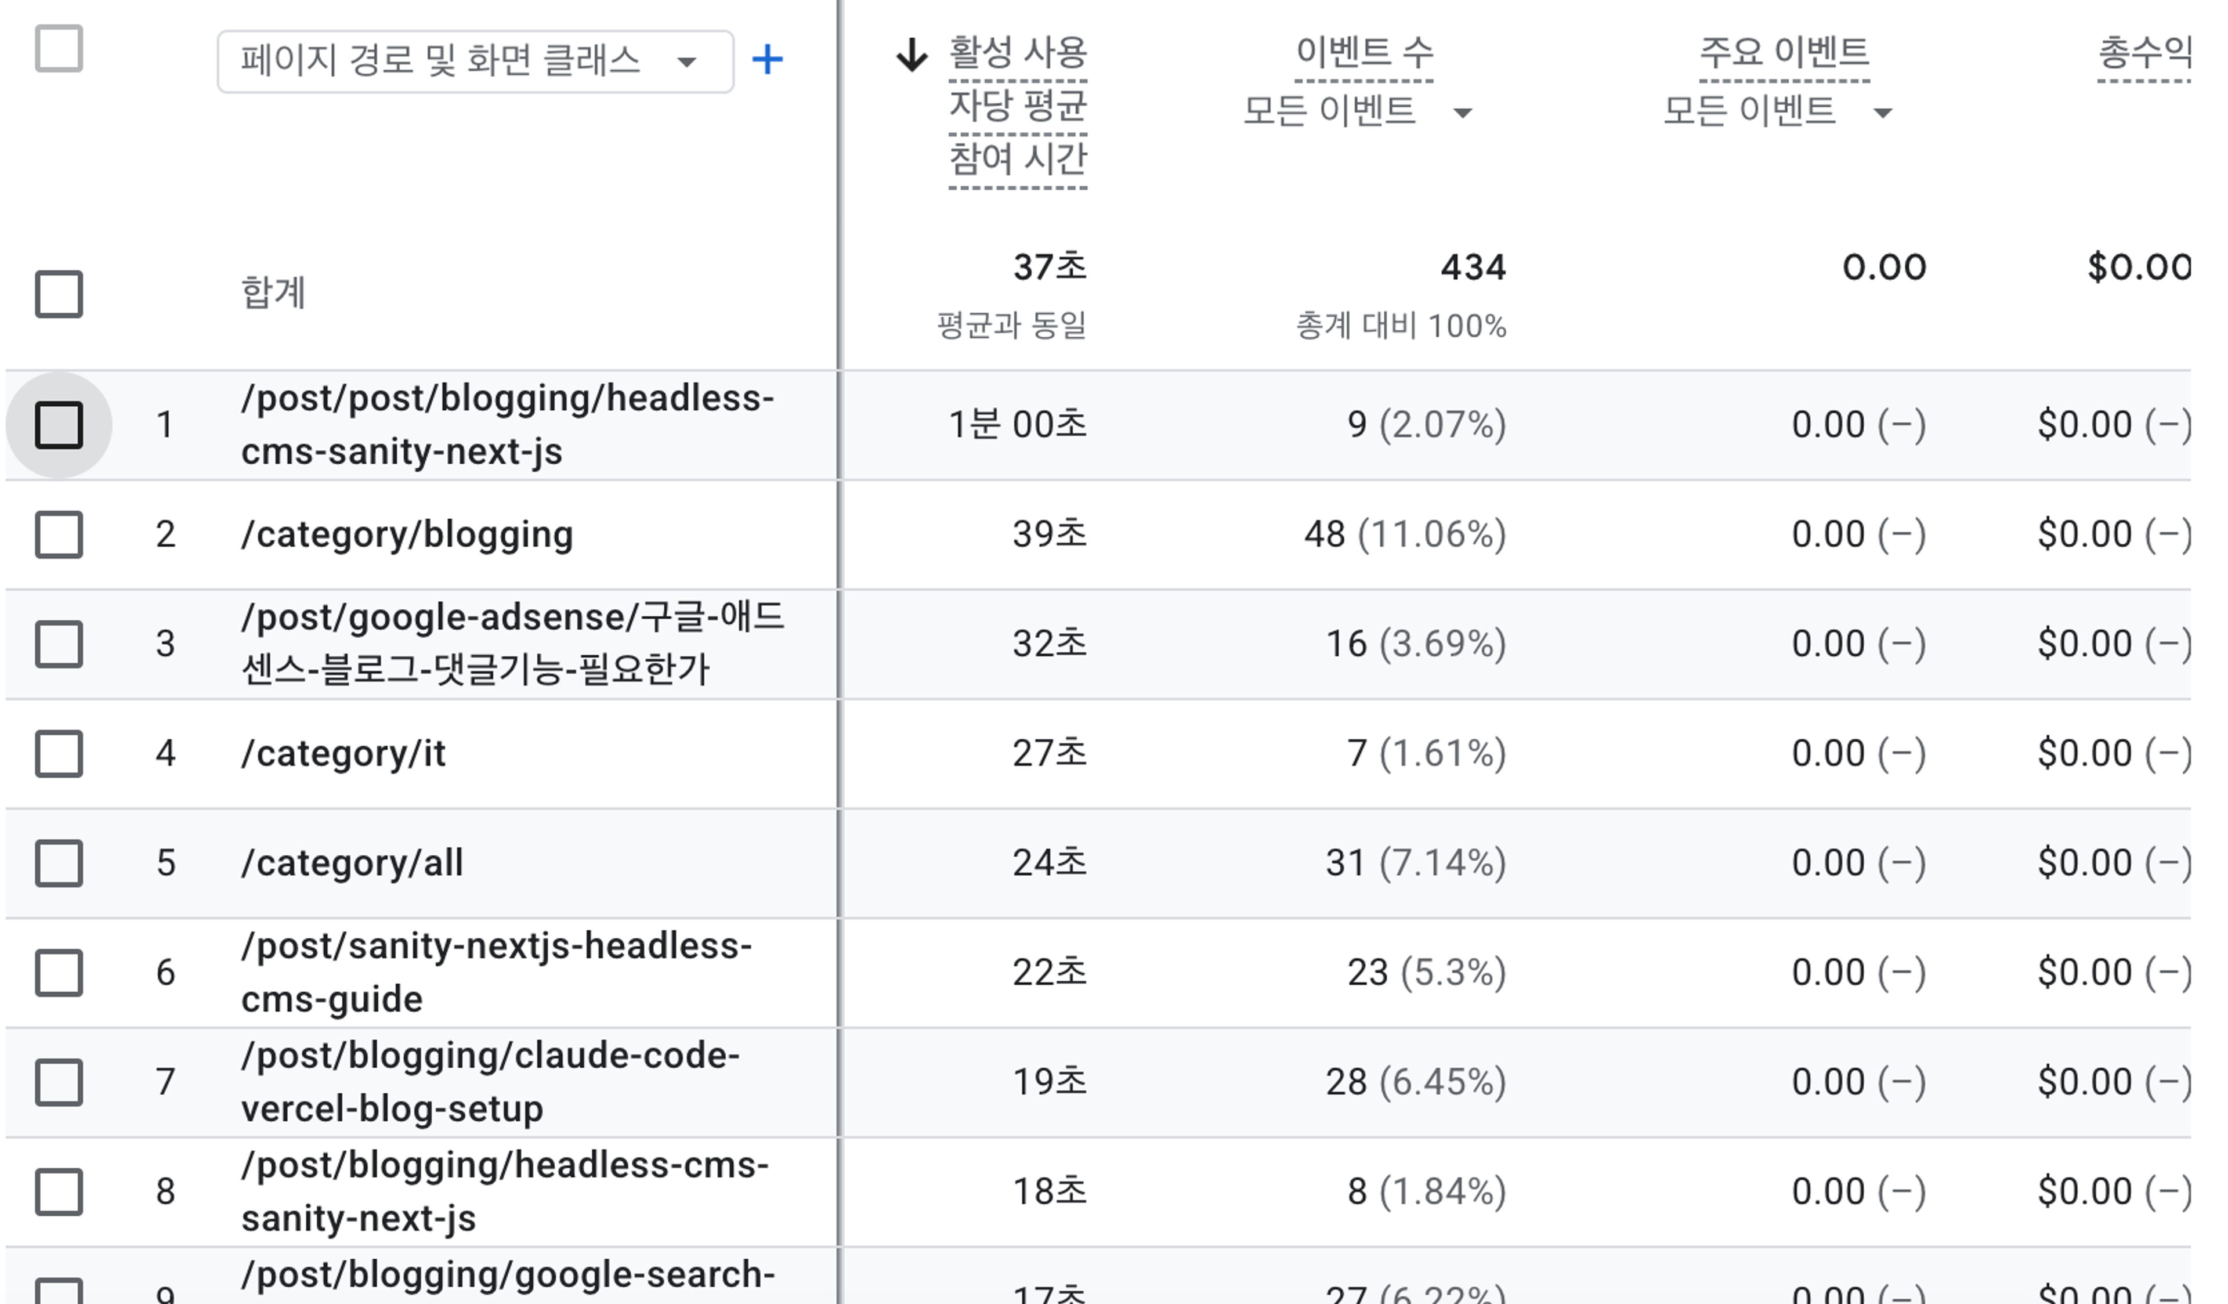Click the 48 (11.06%) event count cell
Image resolution: width=2228 pixels, height=1304 pixels.
point(1405,535)
